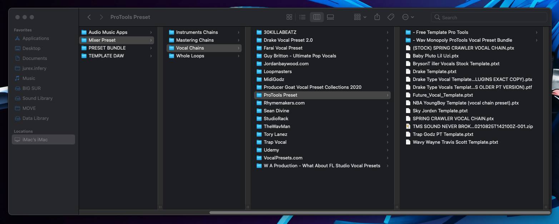Screen dimensions: 559x224
Task: Switch to gallery view
Action: click(x=330, y=17)
